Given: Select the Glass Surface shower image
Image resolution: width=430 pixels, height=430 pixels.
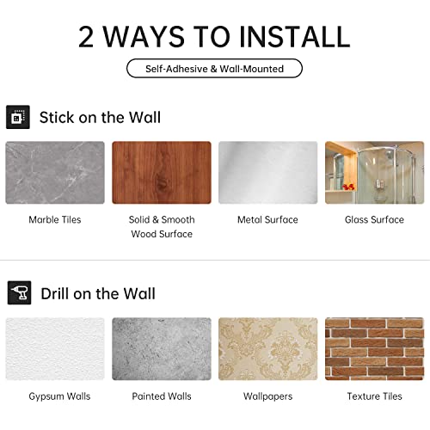Looking at the screenshot, I should pos(375,173).
